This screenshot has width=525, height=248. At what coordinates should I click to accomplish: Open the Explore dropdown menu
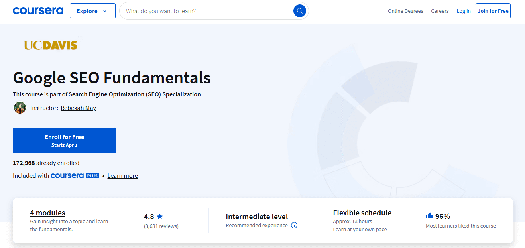[92, 11]
